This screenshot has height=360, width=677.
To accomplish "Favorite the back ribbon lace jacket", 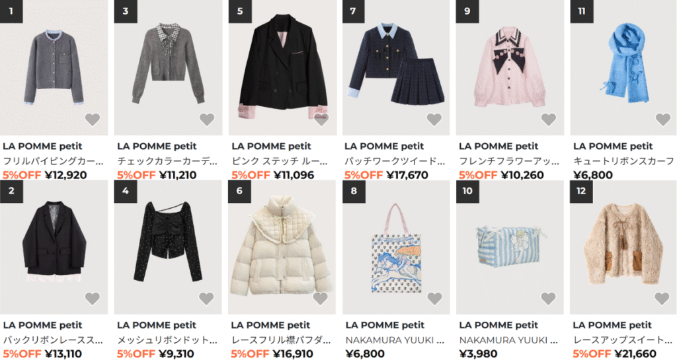I will click(x=92, y=299).
